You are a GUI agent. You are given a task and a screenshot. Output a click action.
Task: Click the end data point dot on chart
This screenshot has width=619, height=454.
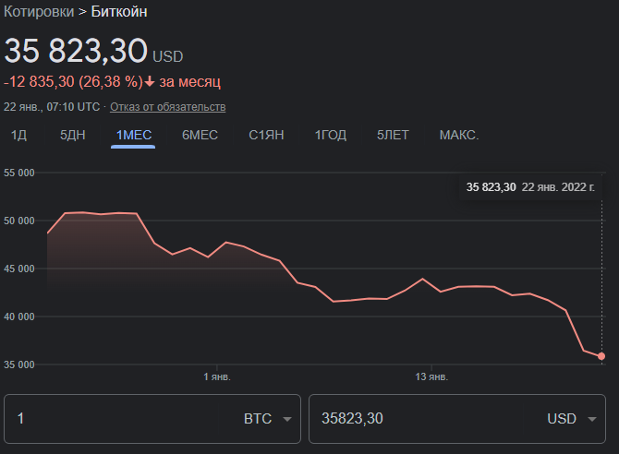point(601,356)
